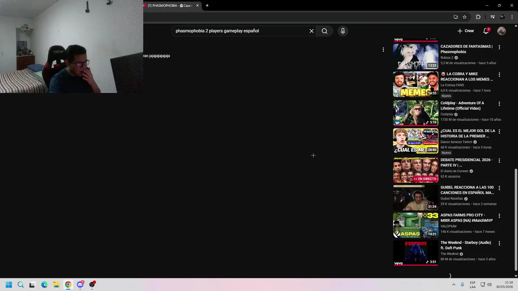Open the comment options three-dot menu
The width and height of the screenshot is (518, 291).
383,50
